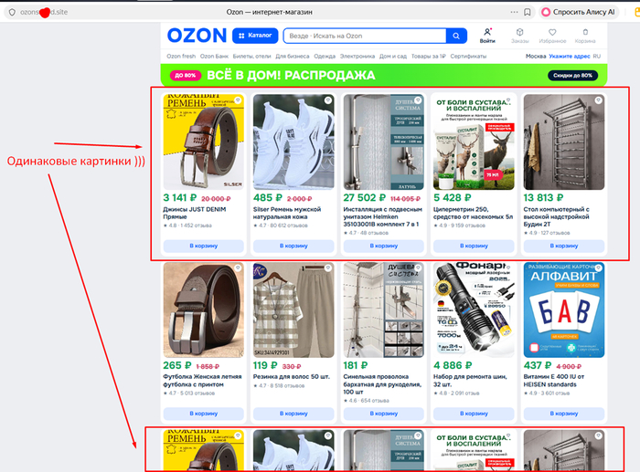Click the 'Всё в дом! Распродажа' banner
The image size is (640, 472).
tap(384, 76)
